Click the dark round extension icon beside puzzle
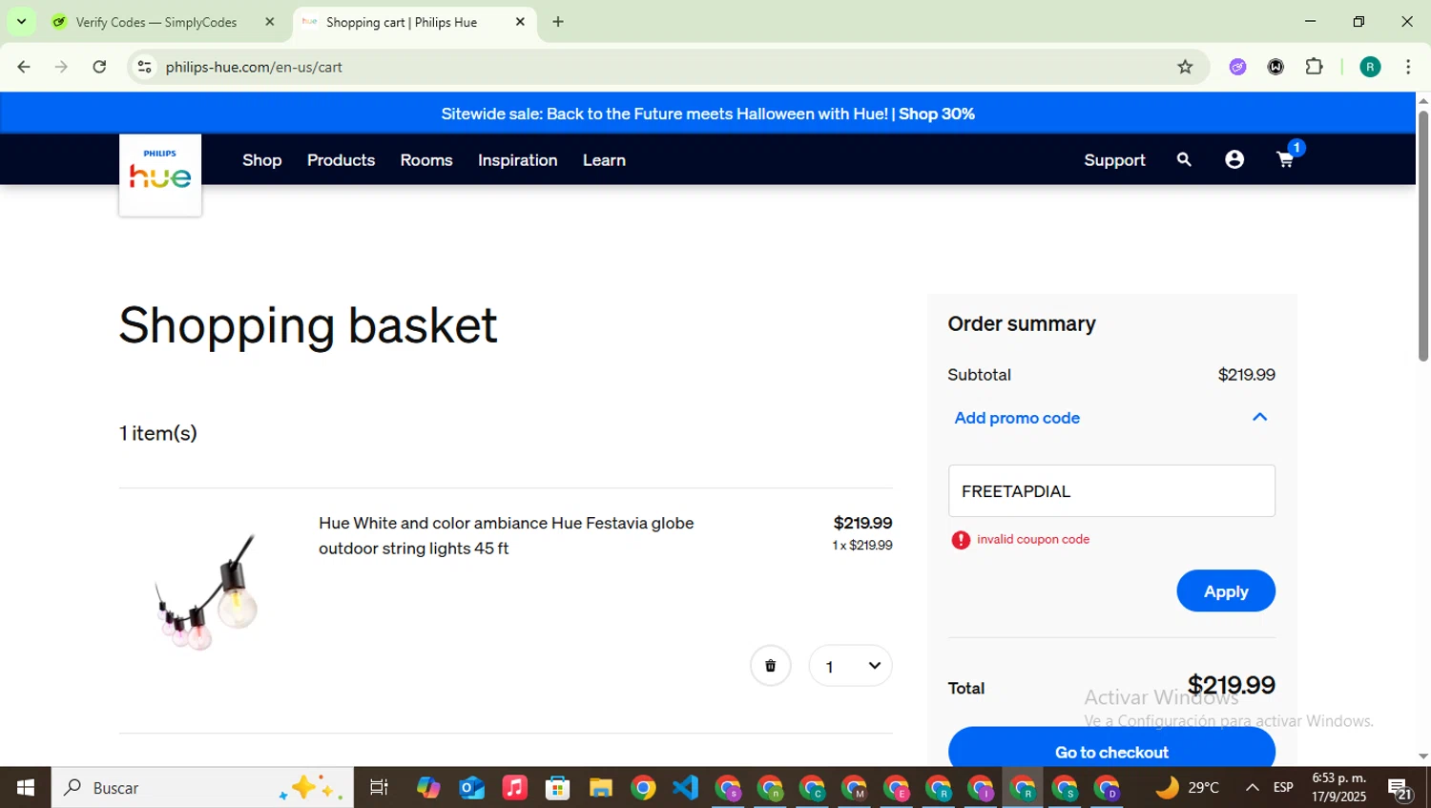1431x808 pixels. 1275,67
